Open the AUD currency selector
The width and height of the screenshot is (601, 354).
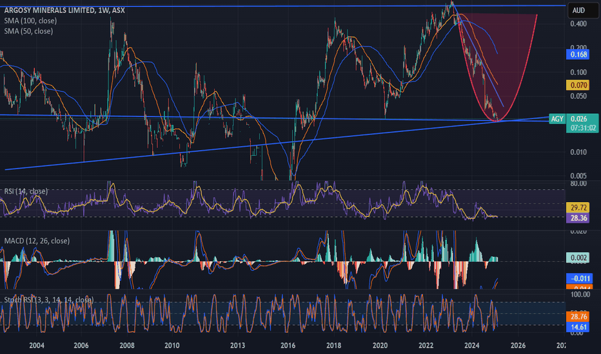[x=582, y=10]
